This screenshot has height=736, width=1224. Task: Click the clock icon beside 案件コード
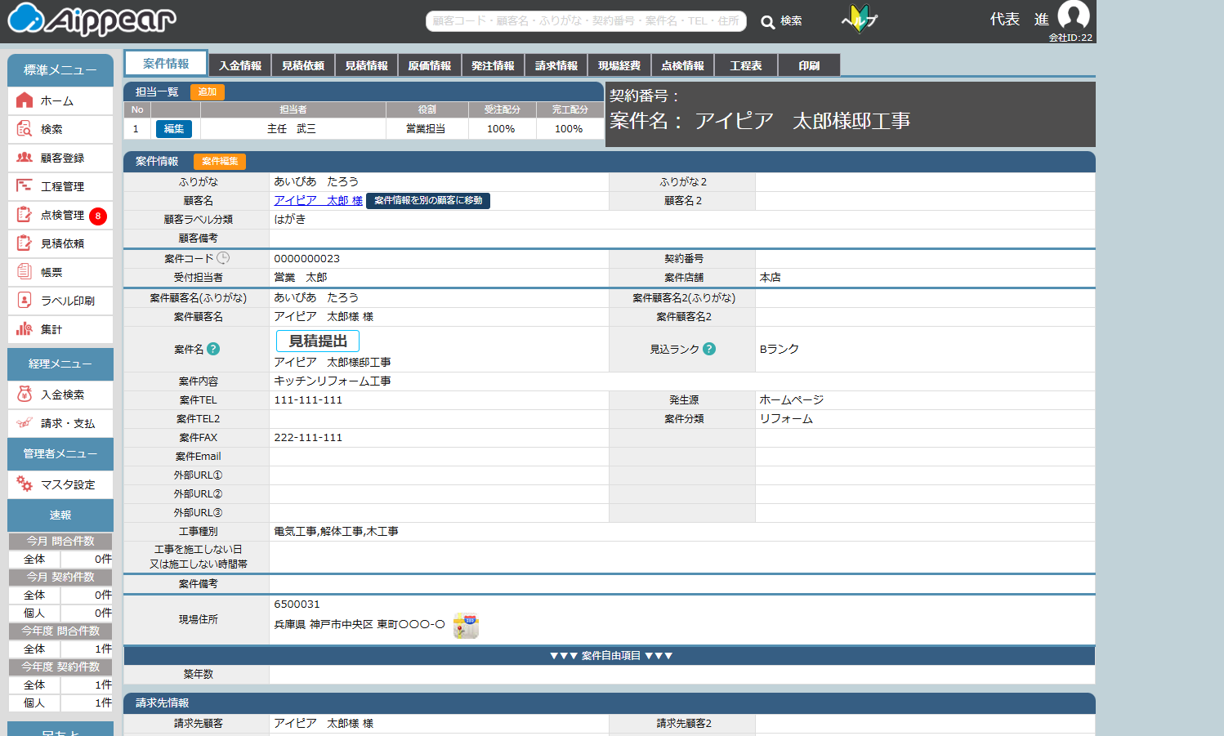[223, 258]
